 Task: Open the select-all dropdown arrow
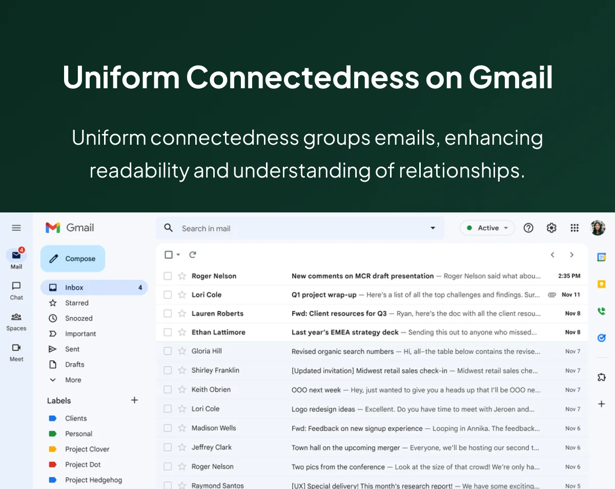[178, 255]
